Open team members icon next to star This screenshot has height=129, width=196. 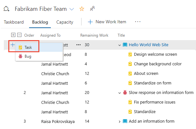[92, 9]
